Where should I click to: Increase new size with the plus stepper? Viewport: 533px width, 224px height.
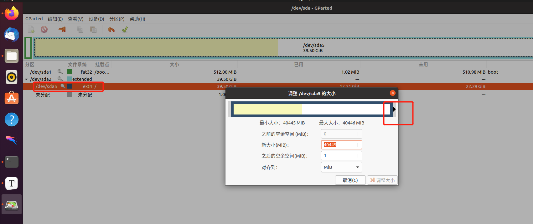coord(357,145)
